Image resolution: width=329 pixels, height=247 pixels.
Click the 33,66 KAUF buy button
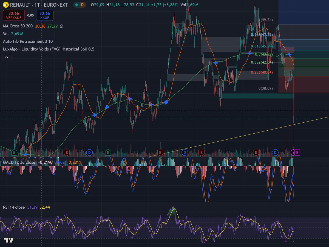45,15
